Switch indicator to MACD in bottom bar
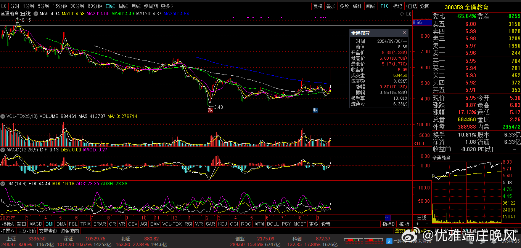This screenshot has height=248, width=521. click(x=36, y=224)
